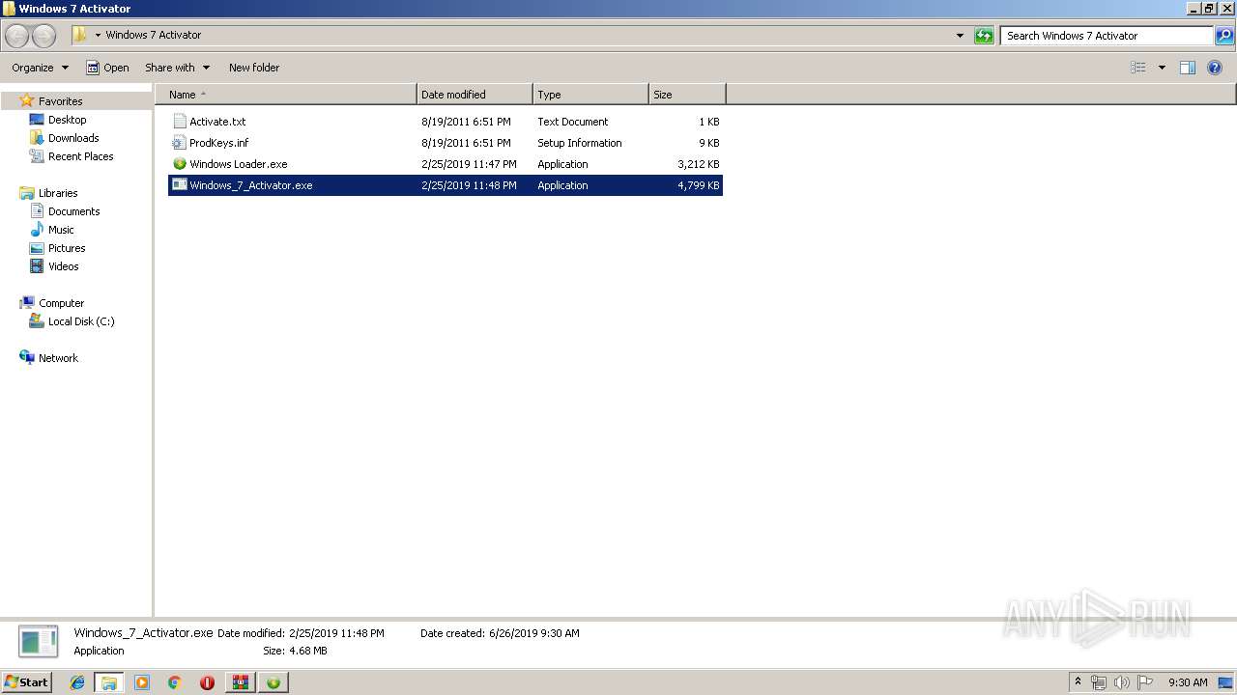Click the Local Disk (C:) drive icon

point(37,321)
